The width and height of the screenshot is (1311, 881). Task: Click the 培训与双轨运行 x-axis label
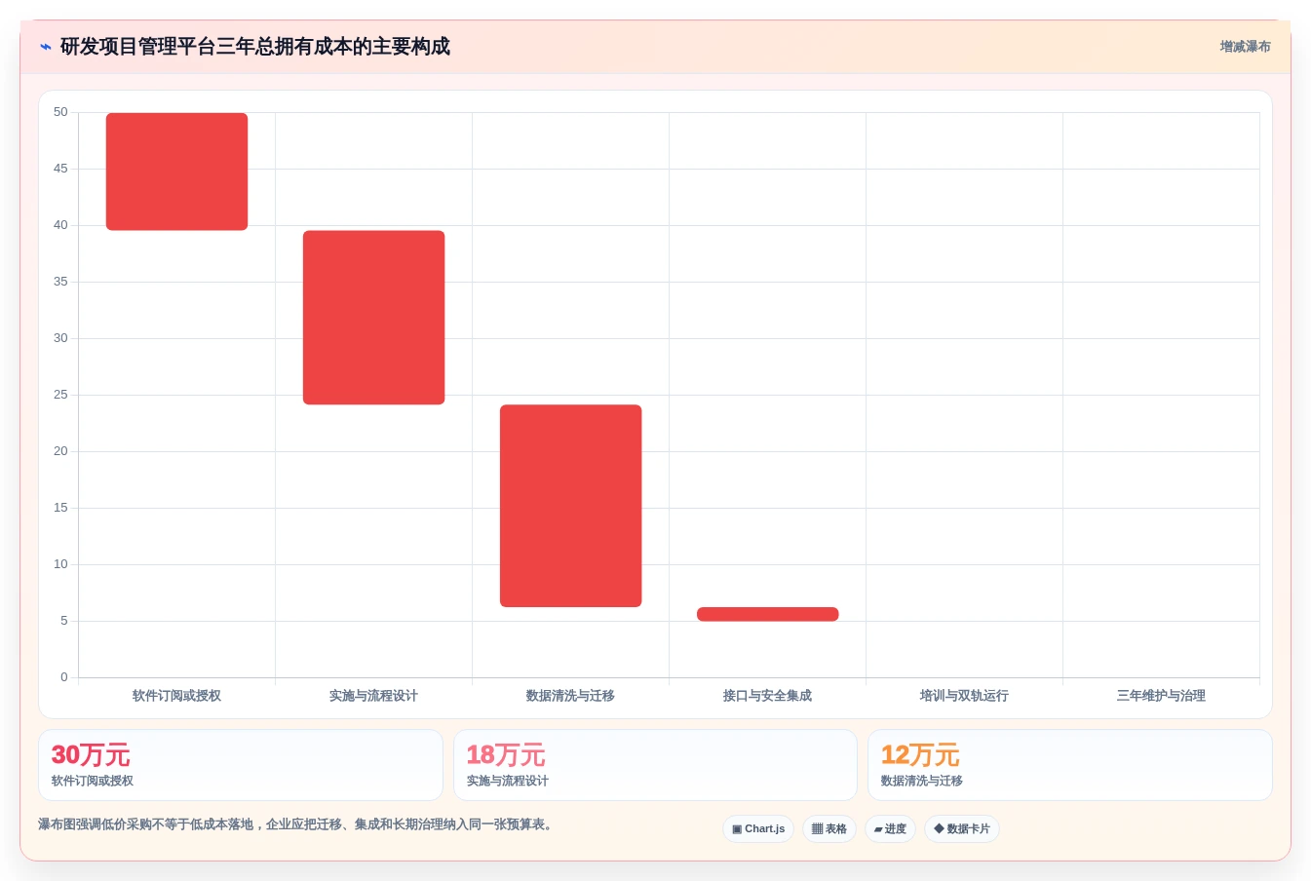[x=964, y=696]
